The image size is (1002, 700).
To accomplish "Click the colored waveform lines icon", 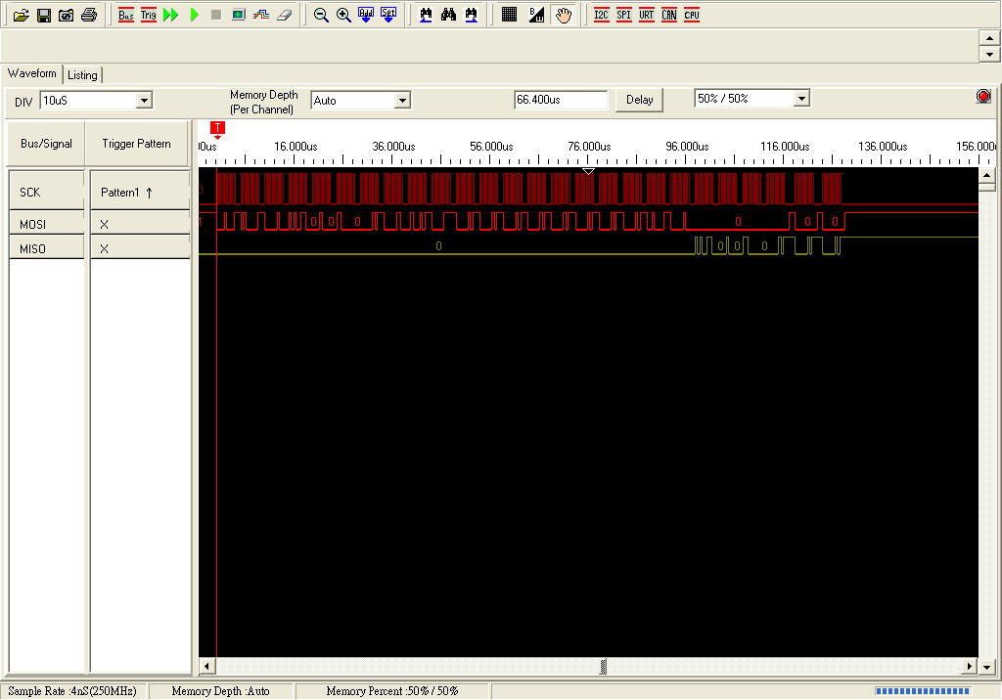I will [x=260, y=16].
